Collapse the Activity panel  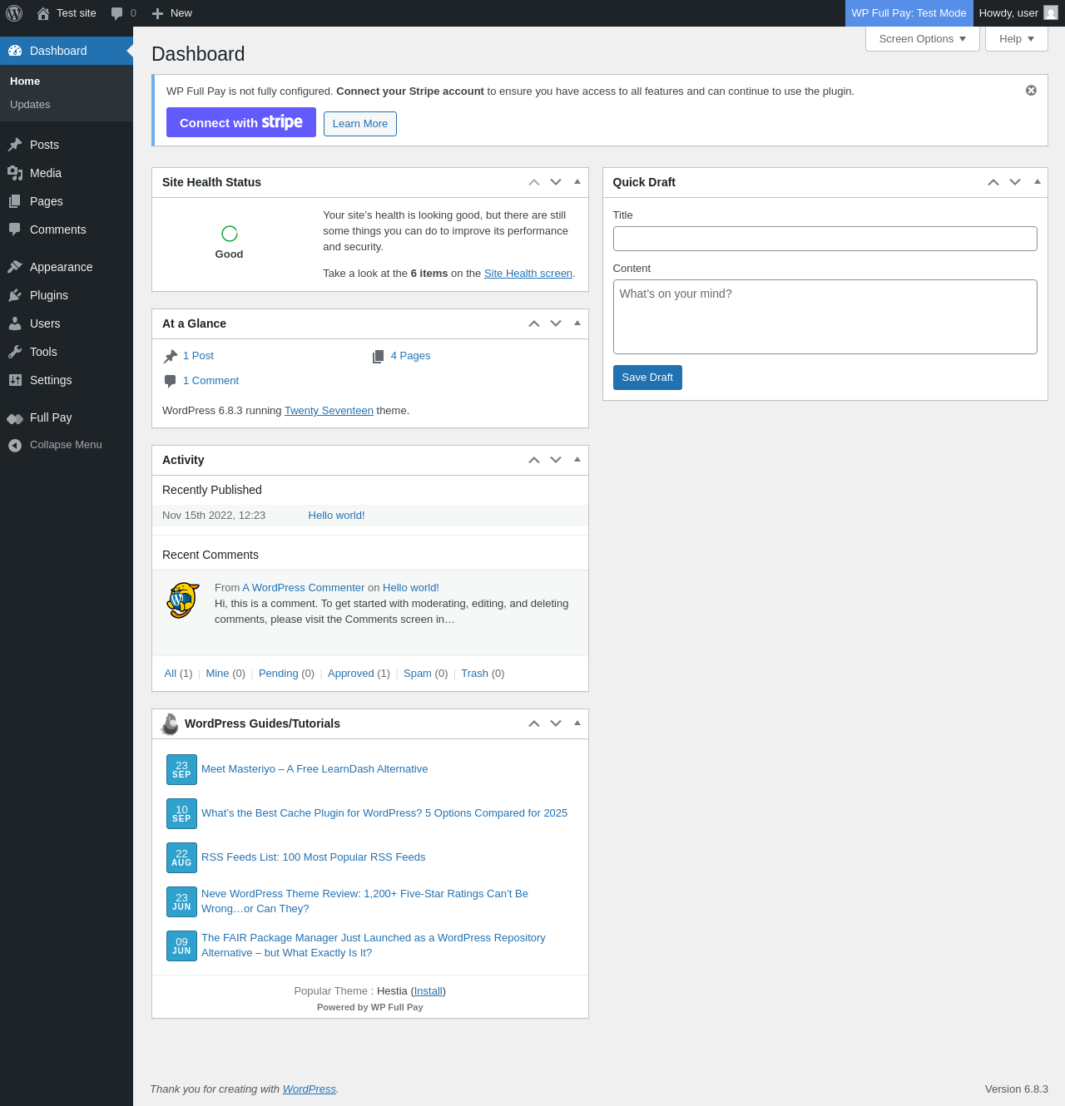(x=577, y=459)
